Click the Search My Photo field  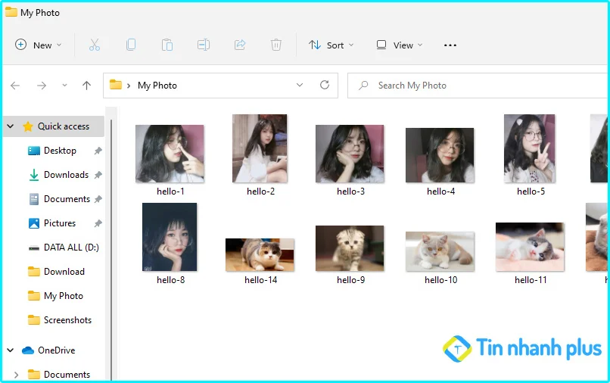pos(478,86)
